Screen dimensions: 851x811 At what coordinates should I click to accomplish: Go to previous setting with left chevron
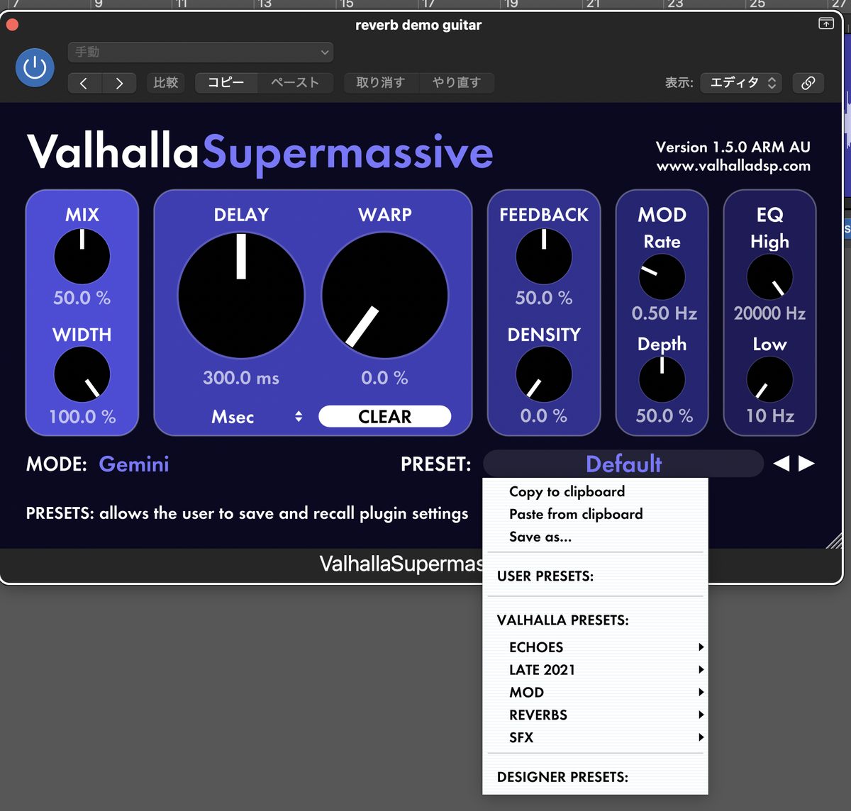click(84, 83)
